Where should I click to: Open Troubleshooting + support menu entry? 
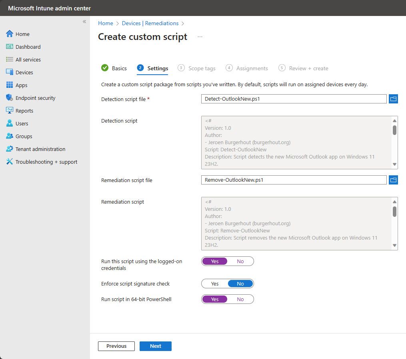[x=46, y=162]
